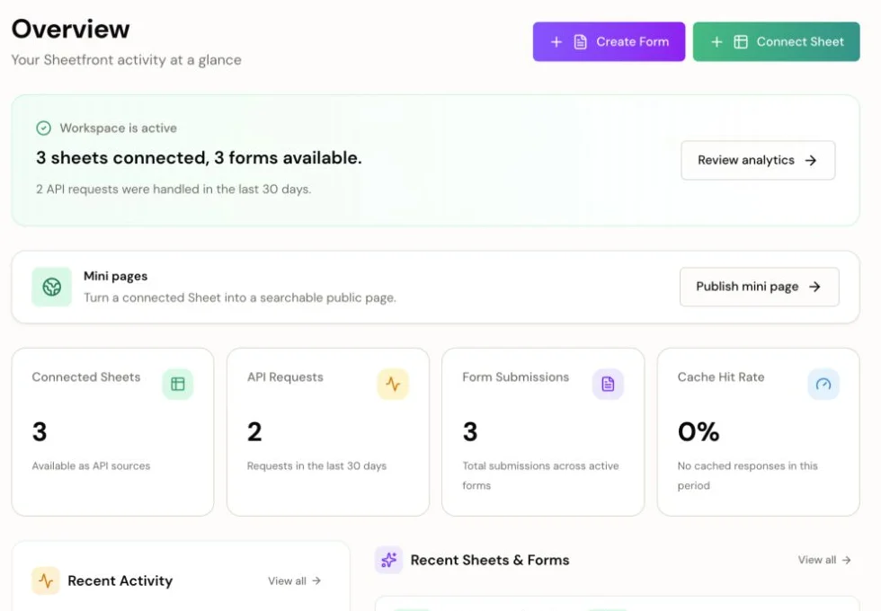Click 'Available as API sources' text
The image size is (881, 611).
tap(91, 465)
